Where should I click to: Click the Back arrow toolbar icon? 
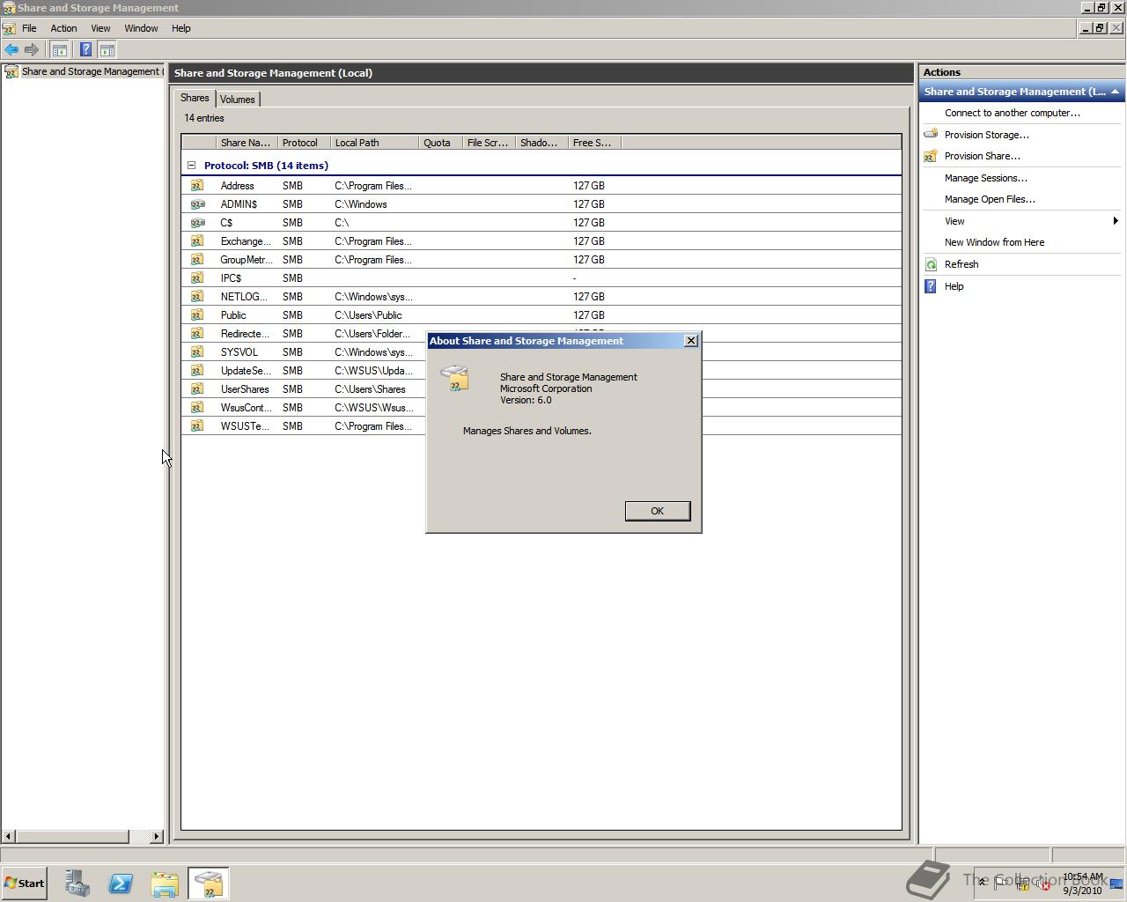(x=11, y=50)
